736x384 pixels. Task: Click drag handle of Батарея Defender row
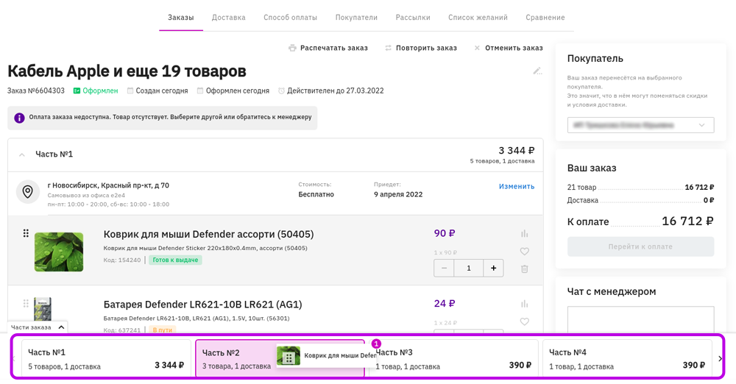coord(26,304)
